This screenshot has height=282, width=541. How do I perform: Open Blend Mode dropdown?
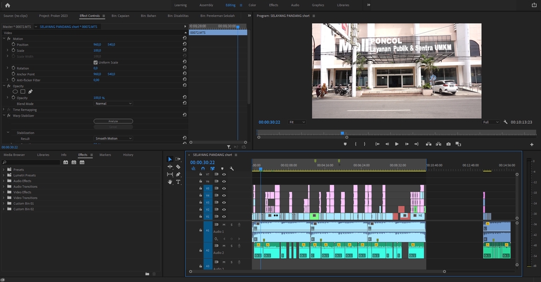coord(113,104)
